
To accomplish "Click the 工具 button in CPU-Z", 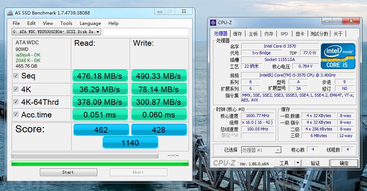I will (284, 163).
